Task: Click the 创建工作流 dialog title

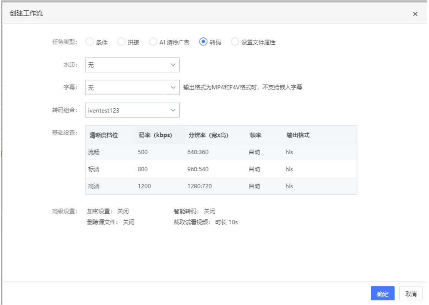Action: coord(26,13)
